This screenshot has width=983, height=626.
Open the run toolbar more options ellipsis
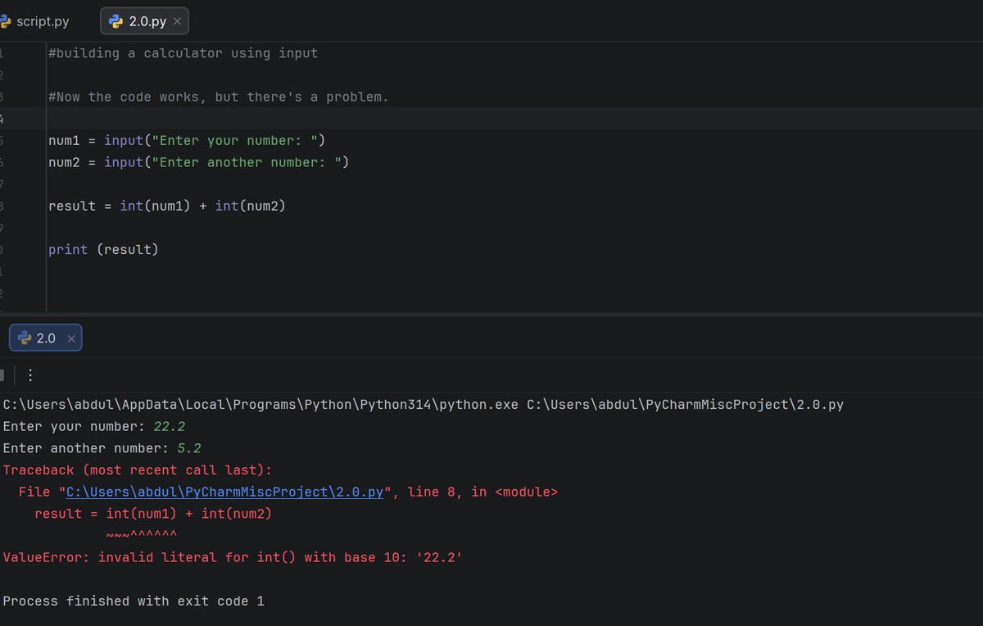tap(30, 375)
